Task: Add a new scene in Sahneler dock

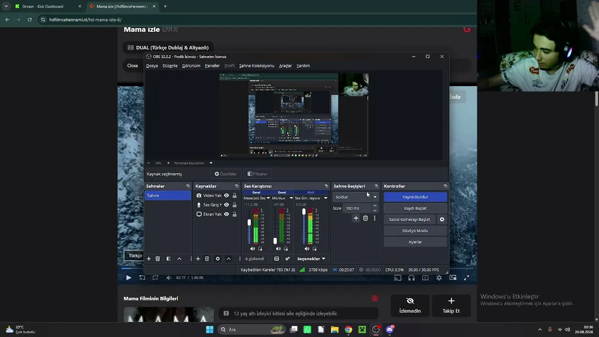Action: pos(149,259)
